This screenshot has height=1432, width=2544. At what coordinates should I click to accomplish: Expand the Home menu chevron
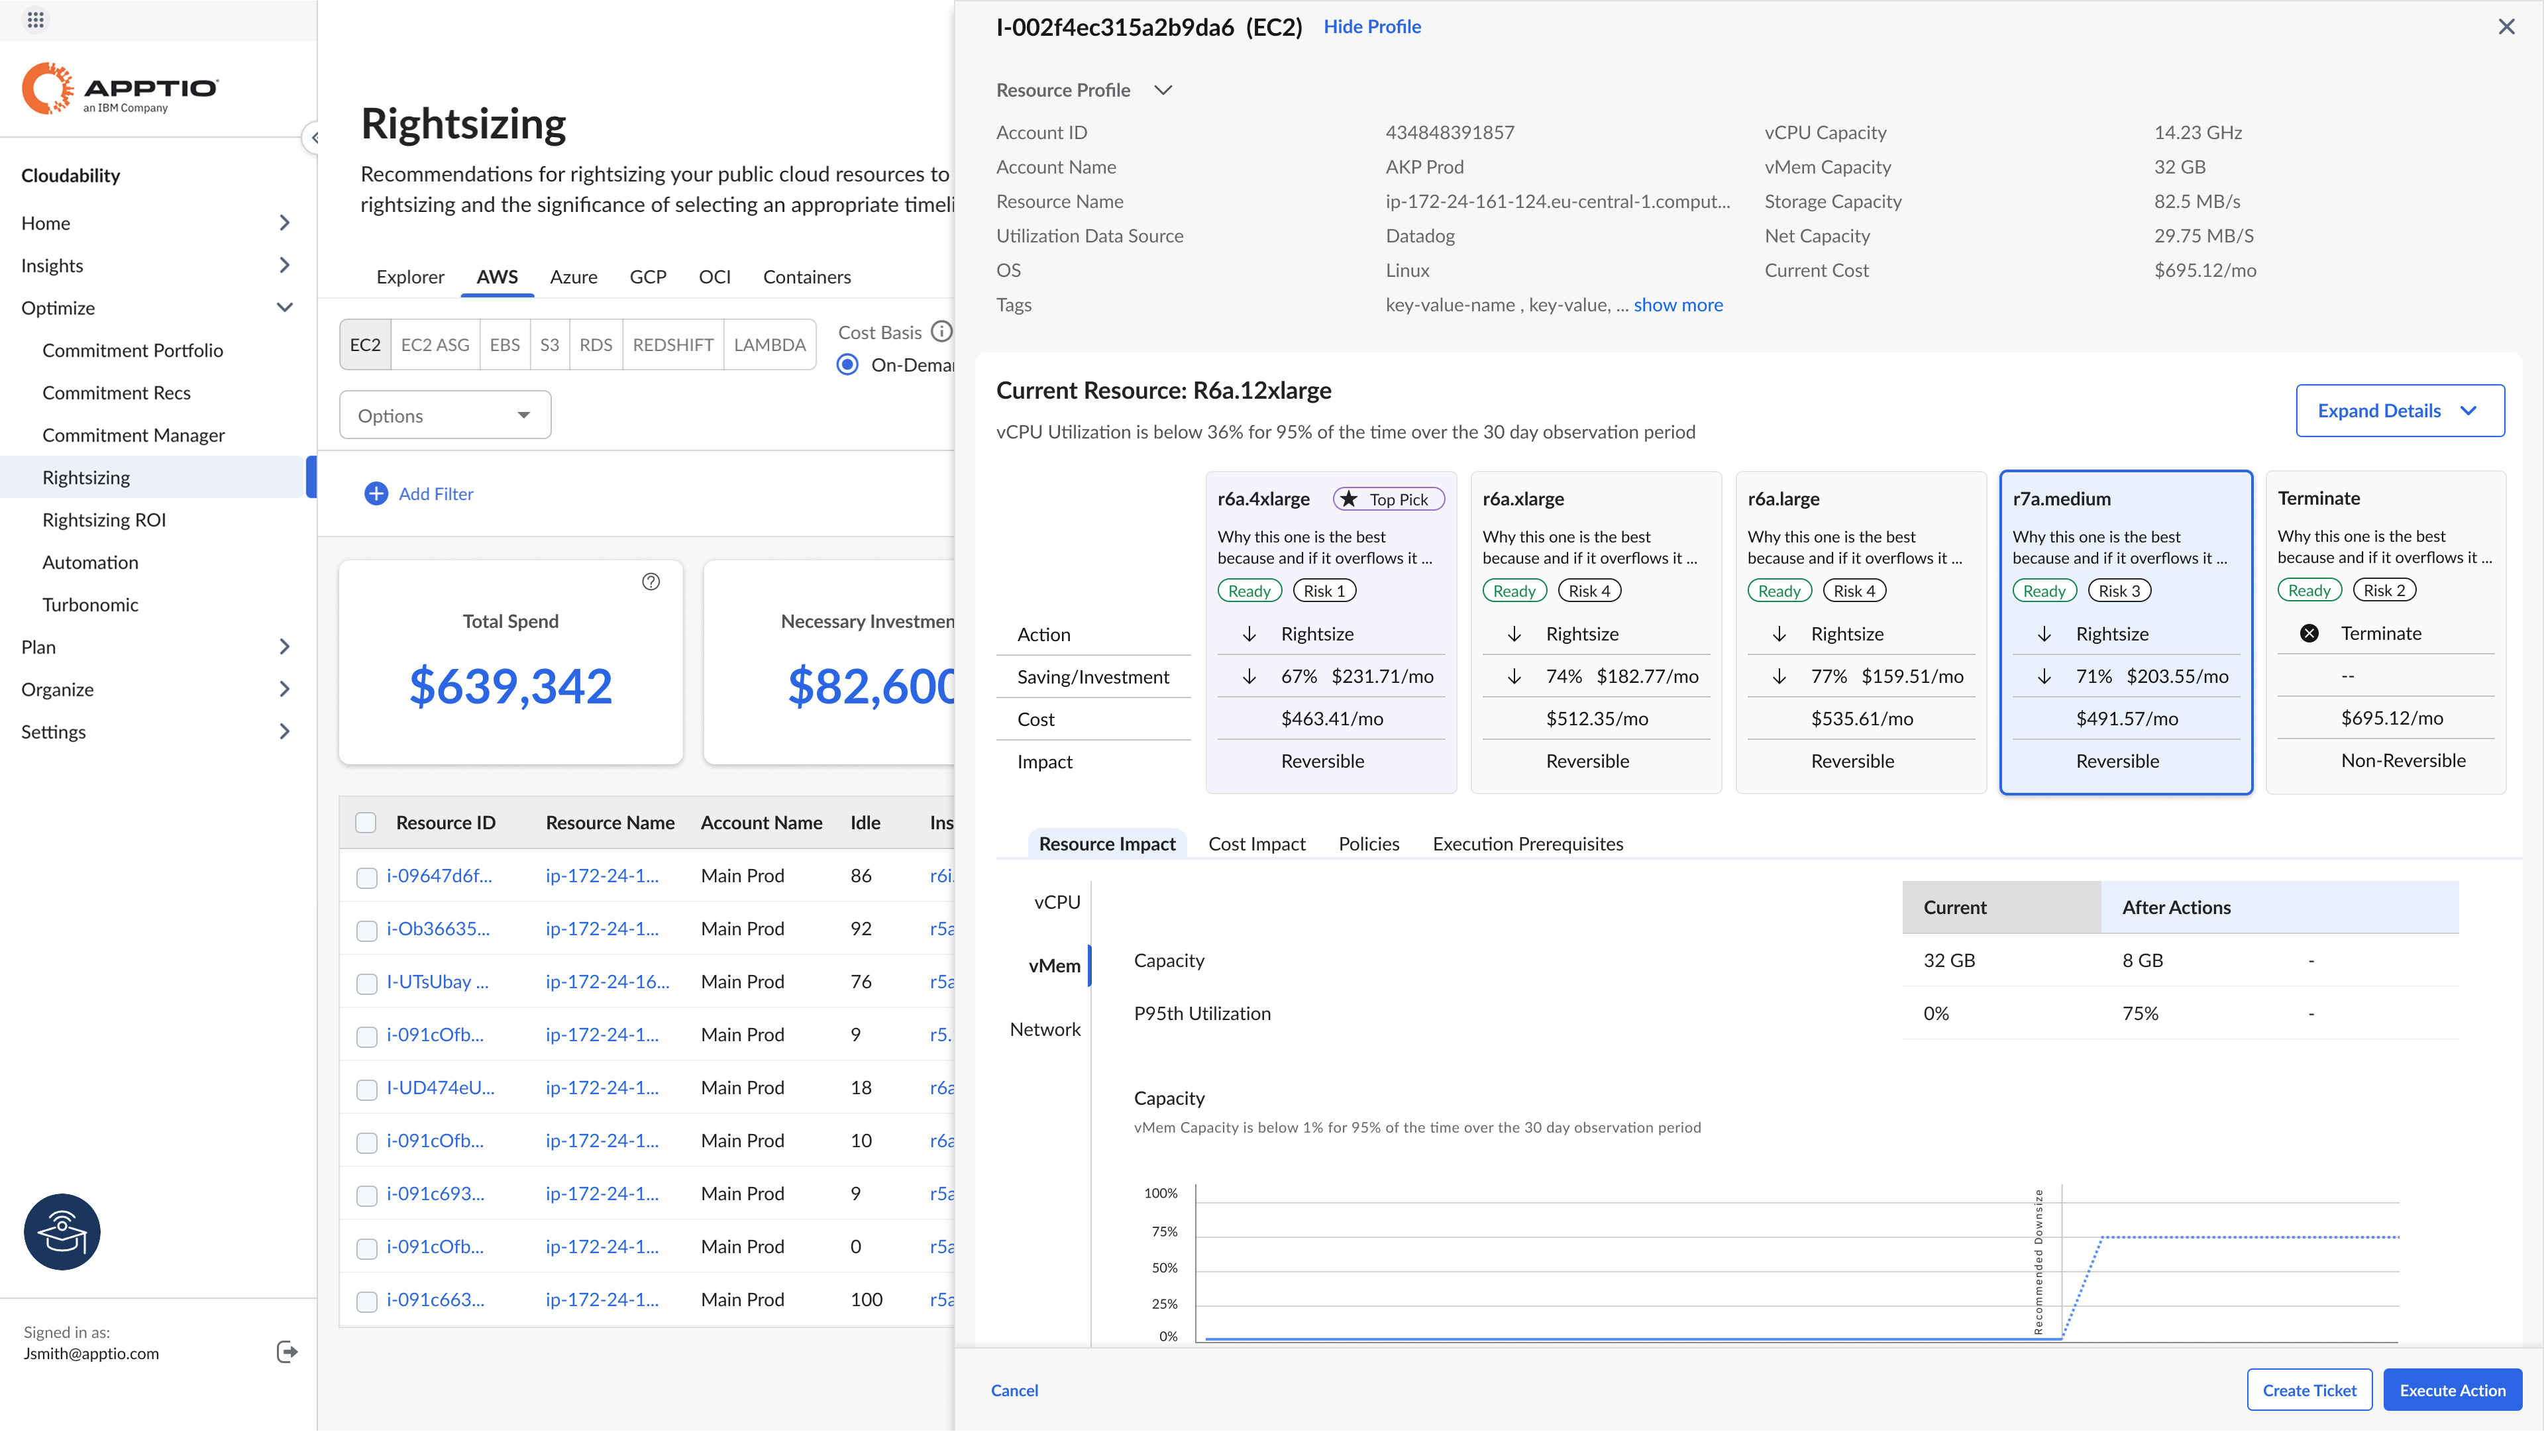tap(284, 222)
